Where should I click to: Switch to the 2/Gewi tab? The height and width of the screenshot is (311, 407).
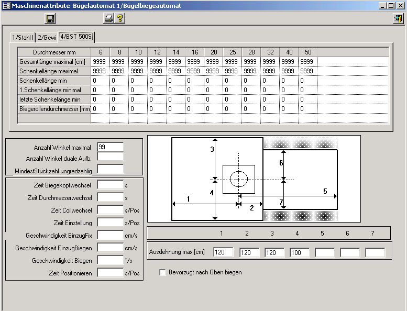click(x=47, y=37)
